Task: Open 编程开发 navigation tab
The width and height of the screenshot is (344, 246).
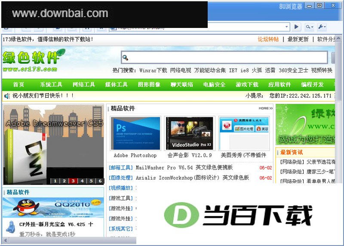Action: (312, 84)
